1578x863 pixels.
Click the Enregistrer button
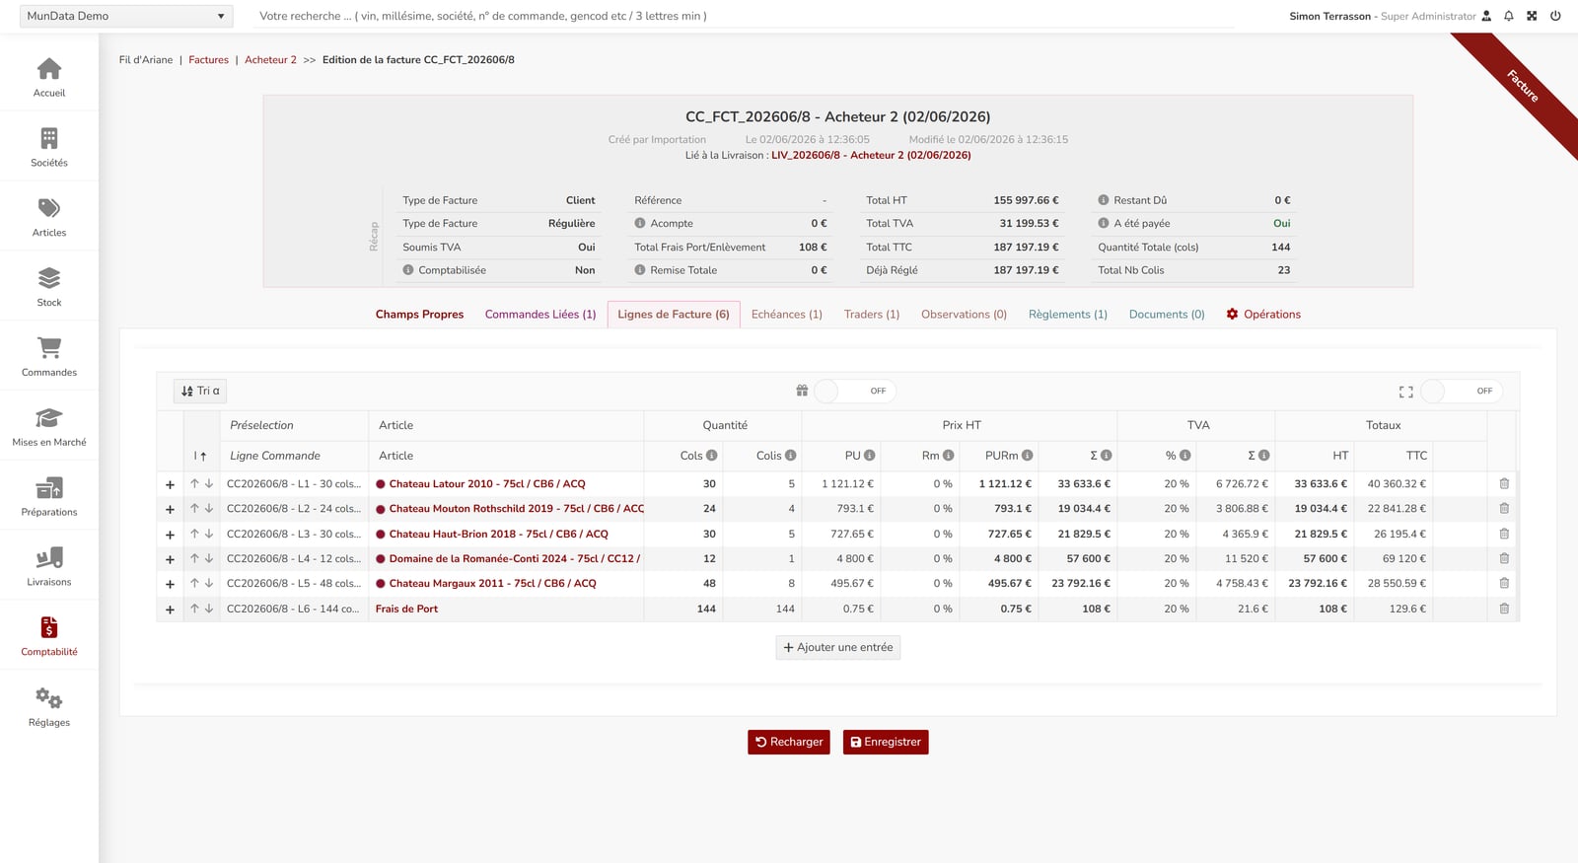pyautogui.click(x=886, y=742)
